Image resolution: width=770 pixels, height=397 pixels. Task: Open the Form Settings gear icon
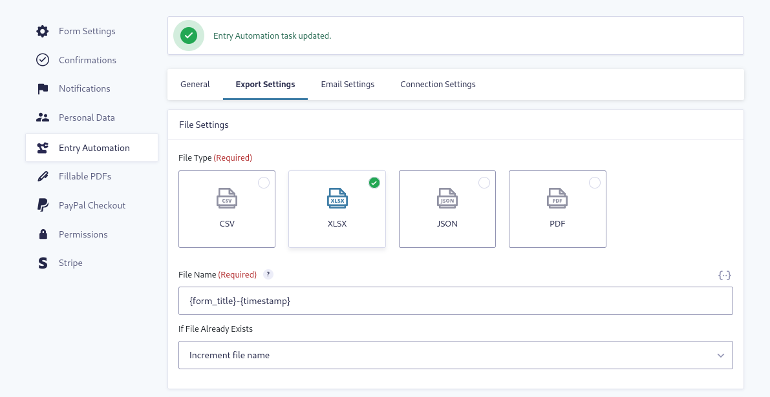pyautogui.click(x=42, y=31)
